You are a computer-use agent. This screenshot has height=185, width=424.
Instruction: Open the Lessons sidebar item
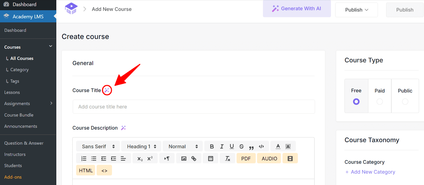click(12, 92)
